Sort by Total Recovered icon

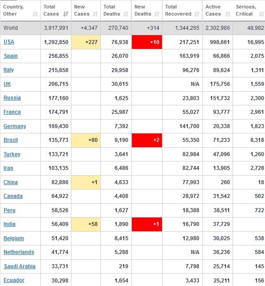tap(197, 14)
